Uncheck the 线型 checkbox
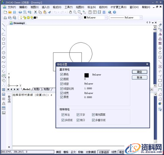 62,84
